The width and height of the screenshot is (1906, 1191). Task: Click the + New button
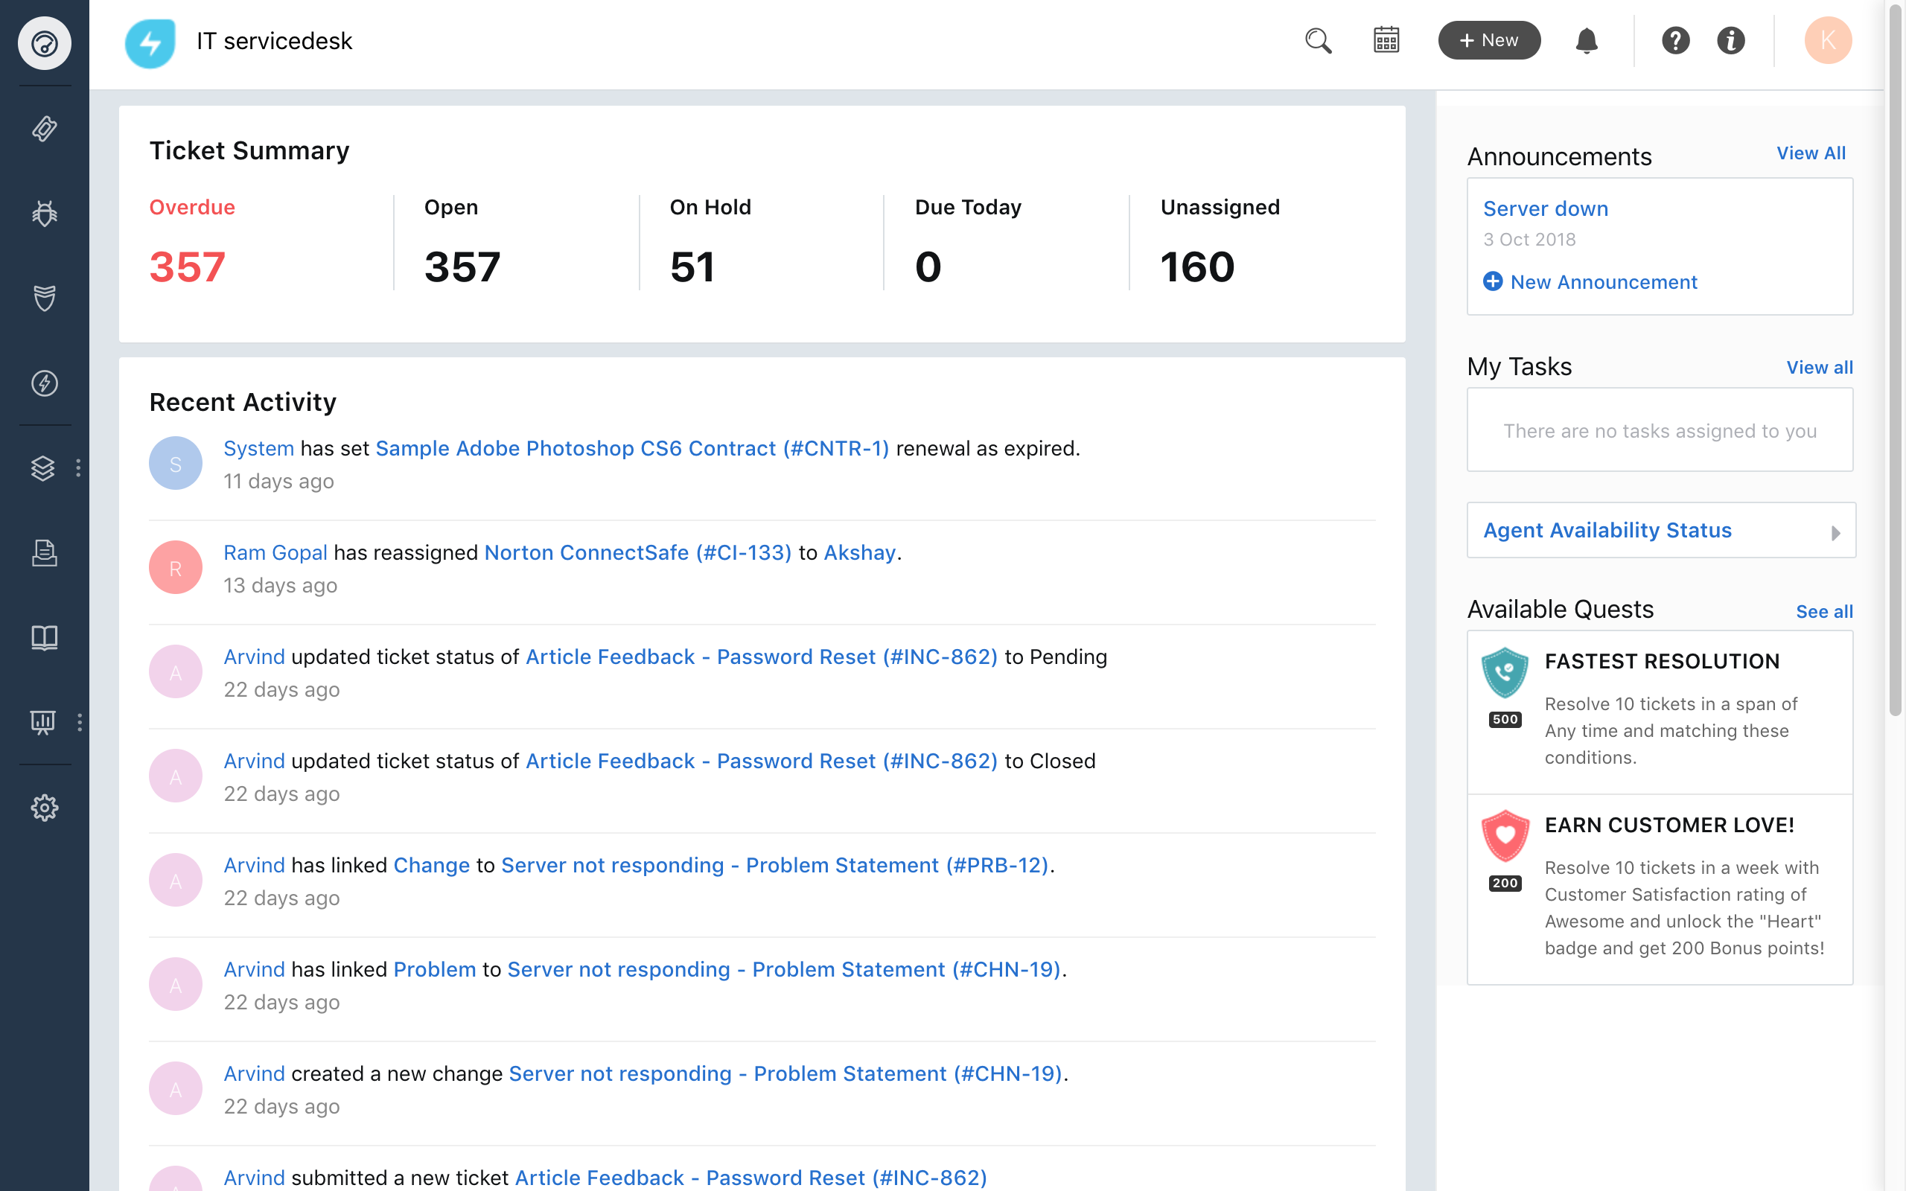1488,40
